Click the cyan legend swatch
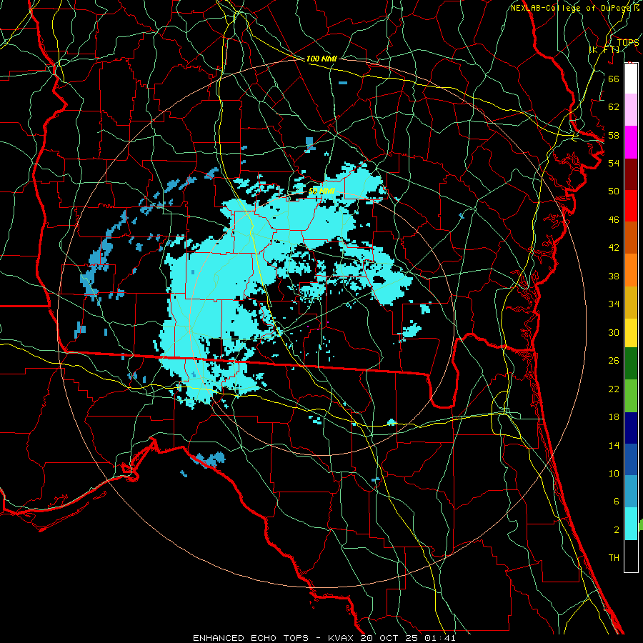Screen dimensions: 643x643 tap(631, 524)
